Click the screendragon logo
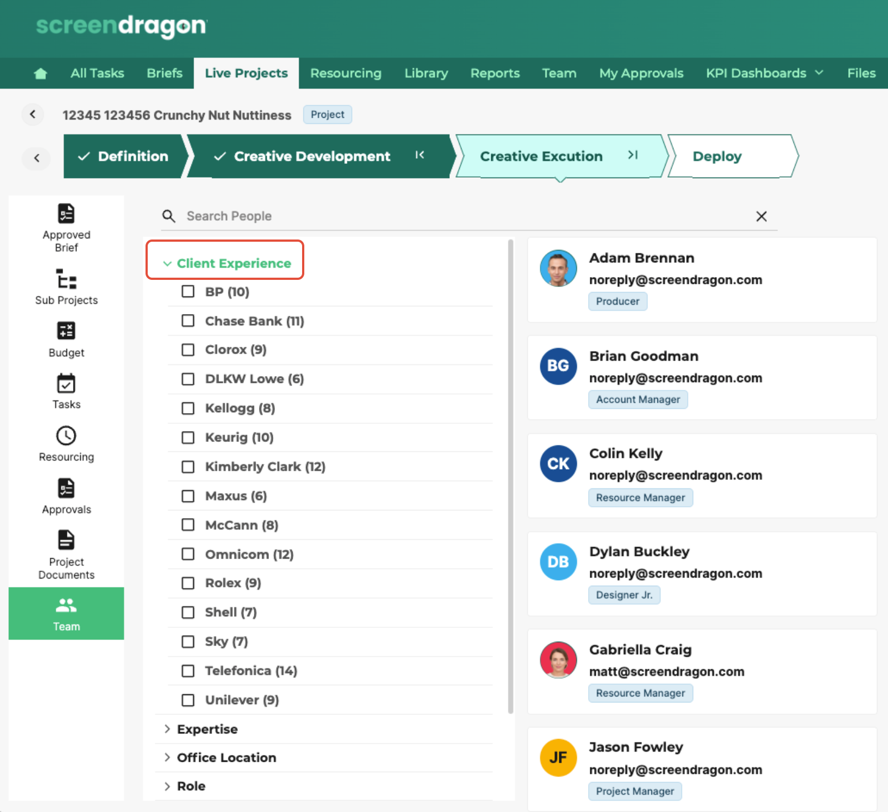This screenshot has height=812, width=888. [121, 26]
